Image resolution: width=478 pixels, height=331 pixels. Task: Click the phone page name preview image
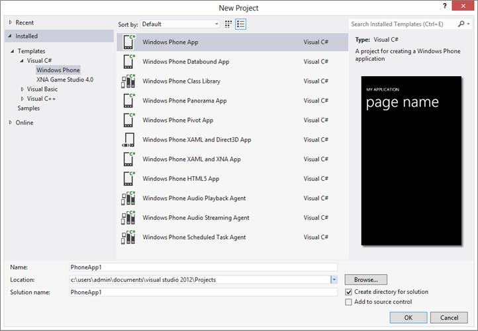pyautogui.click(x=411, y=161)
